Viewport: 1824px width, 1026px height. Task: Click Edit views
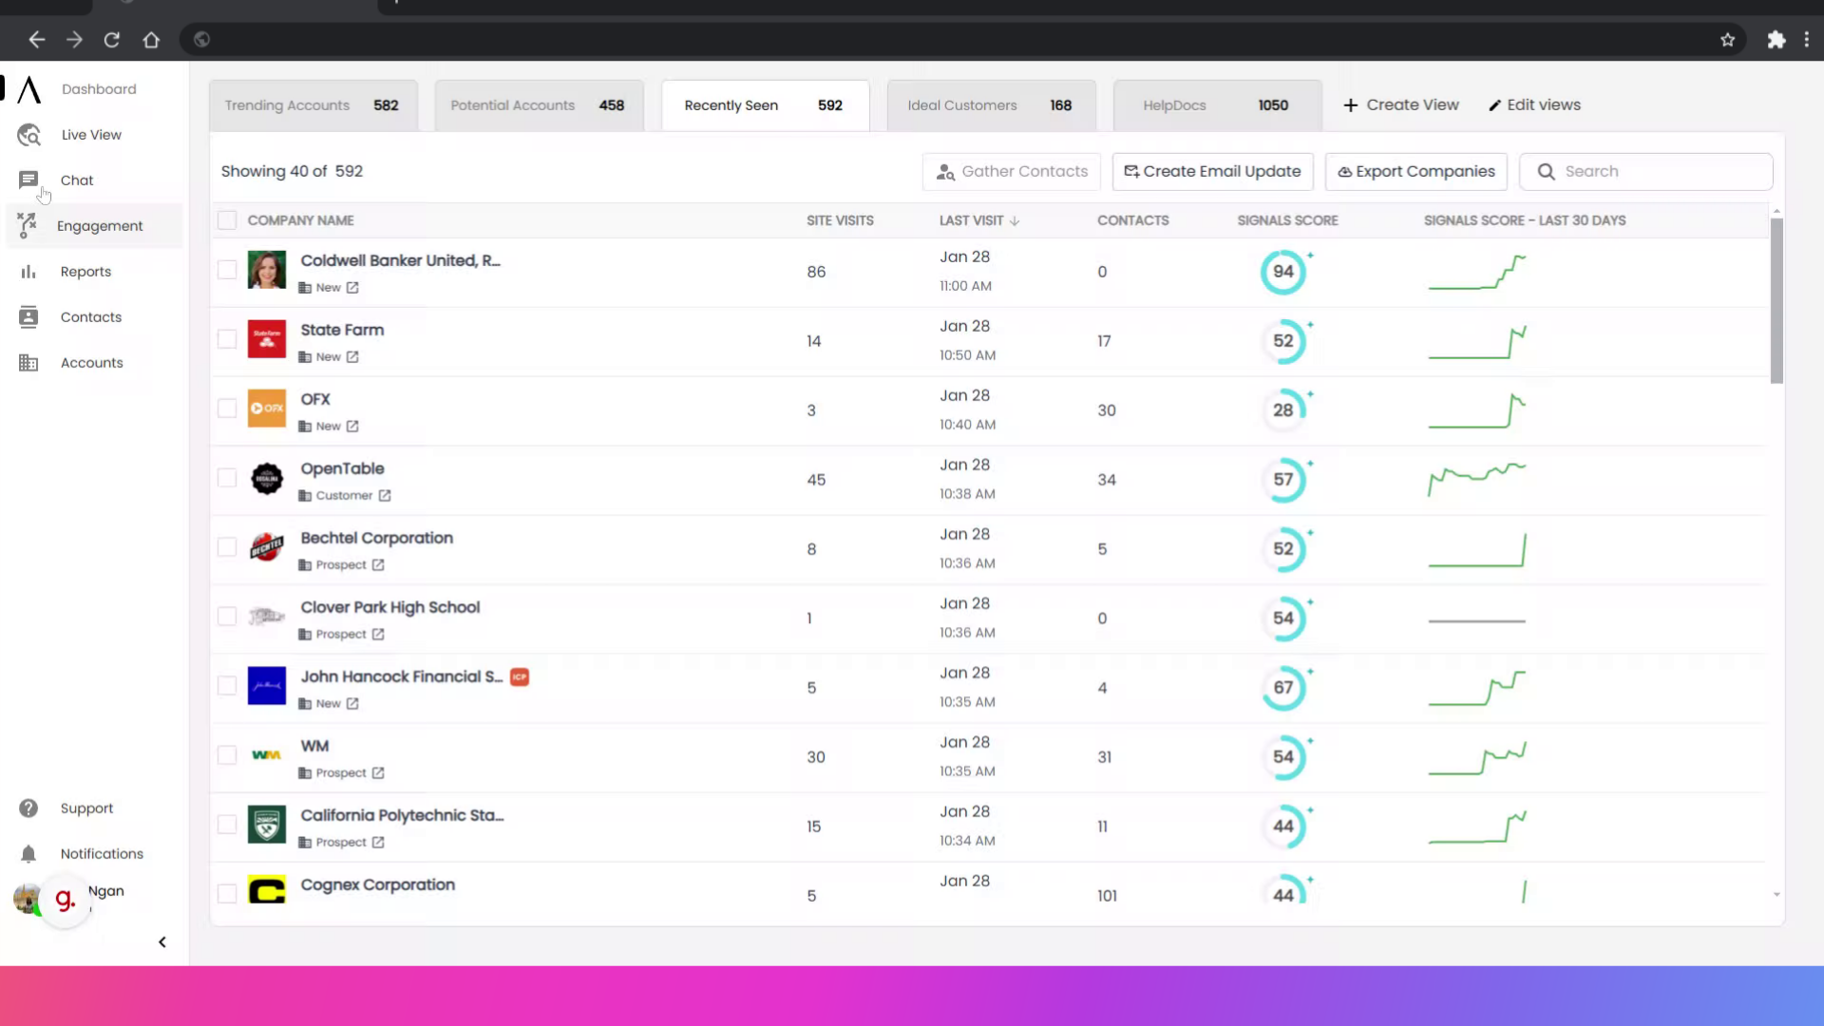tap(1534, 105)
